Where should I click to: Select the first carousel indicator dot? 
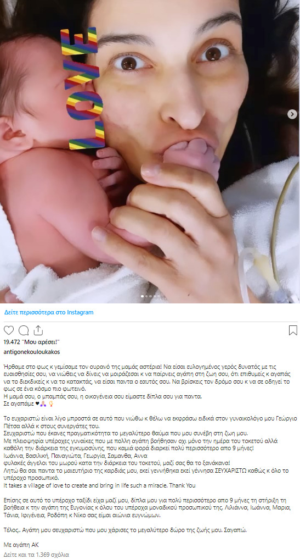tap(143, 296)
